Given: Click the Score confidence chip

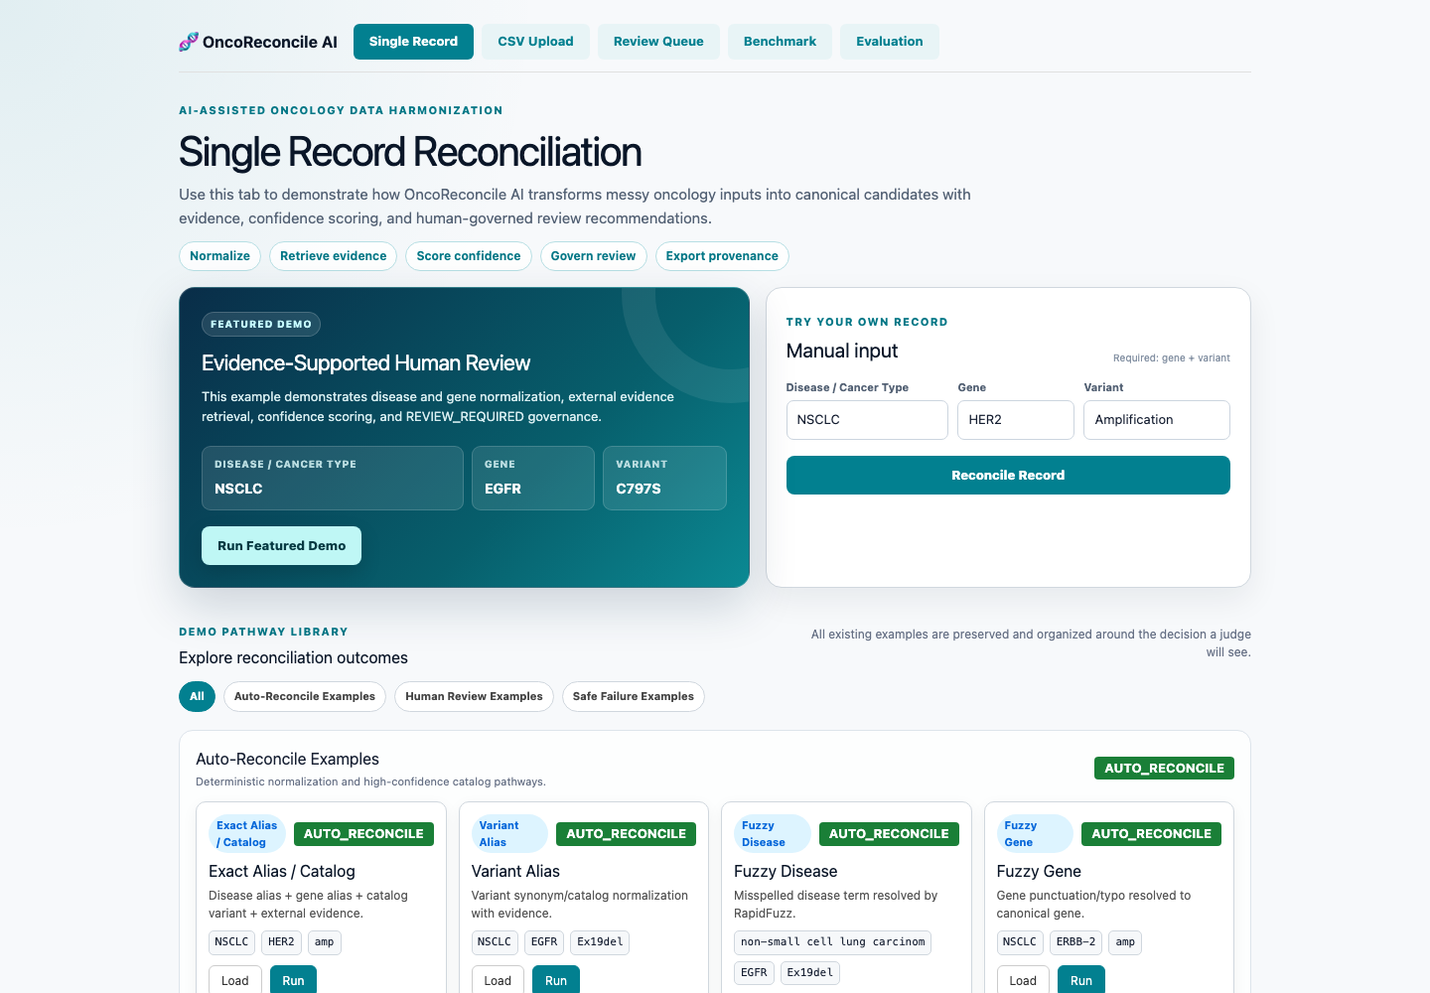Looking at the screenshot, I should coord(469,256).
